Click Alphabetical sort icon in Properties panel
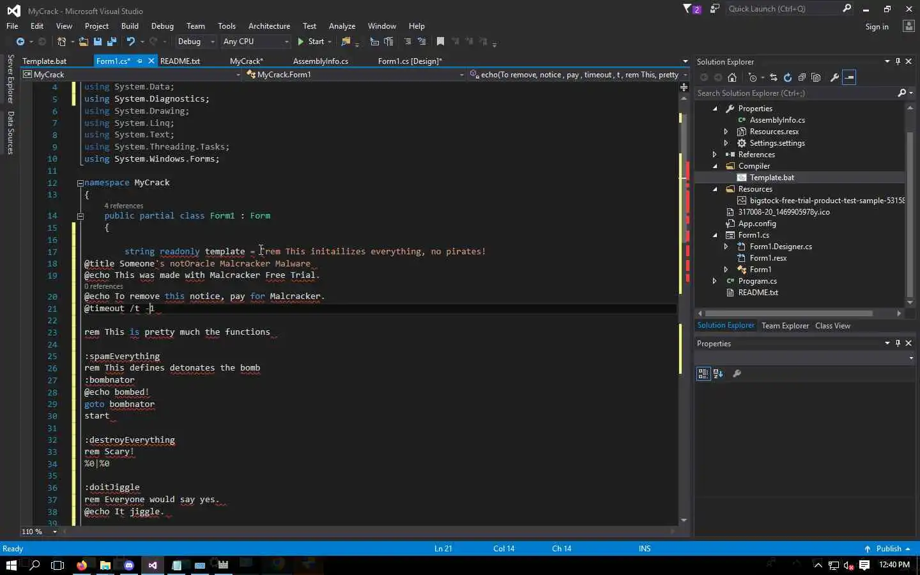The height and width of the screenshot is (575, 920). click(718, 374)
